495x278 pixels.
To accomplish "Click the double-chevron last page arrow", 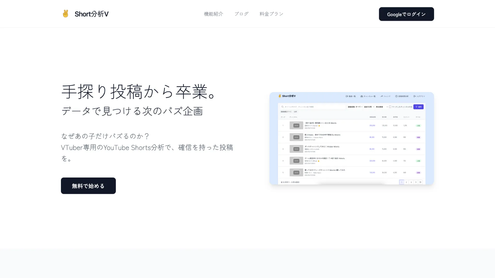I will coord(420,182).
